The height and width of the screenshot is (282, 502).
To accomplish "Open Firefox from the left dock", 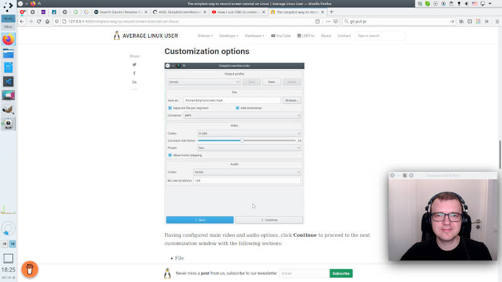I will [8, 39].
